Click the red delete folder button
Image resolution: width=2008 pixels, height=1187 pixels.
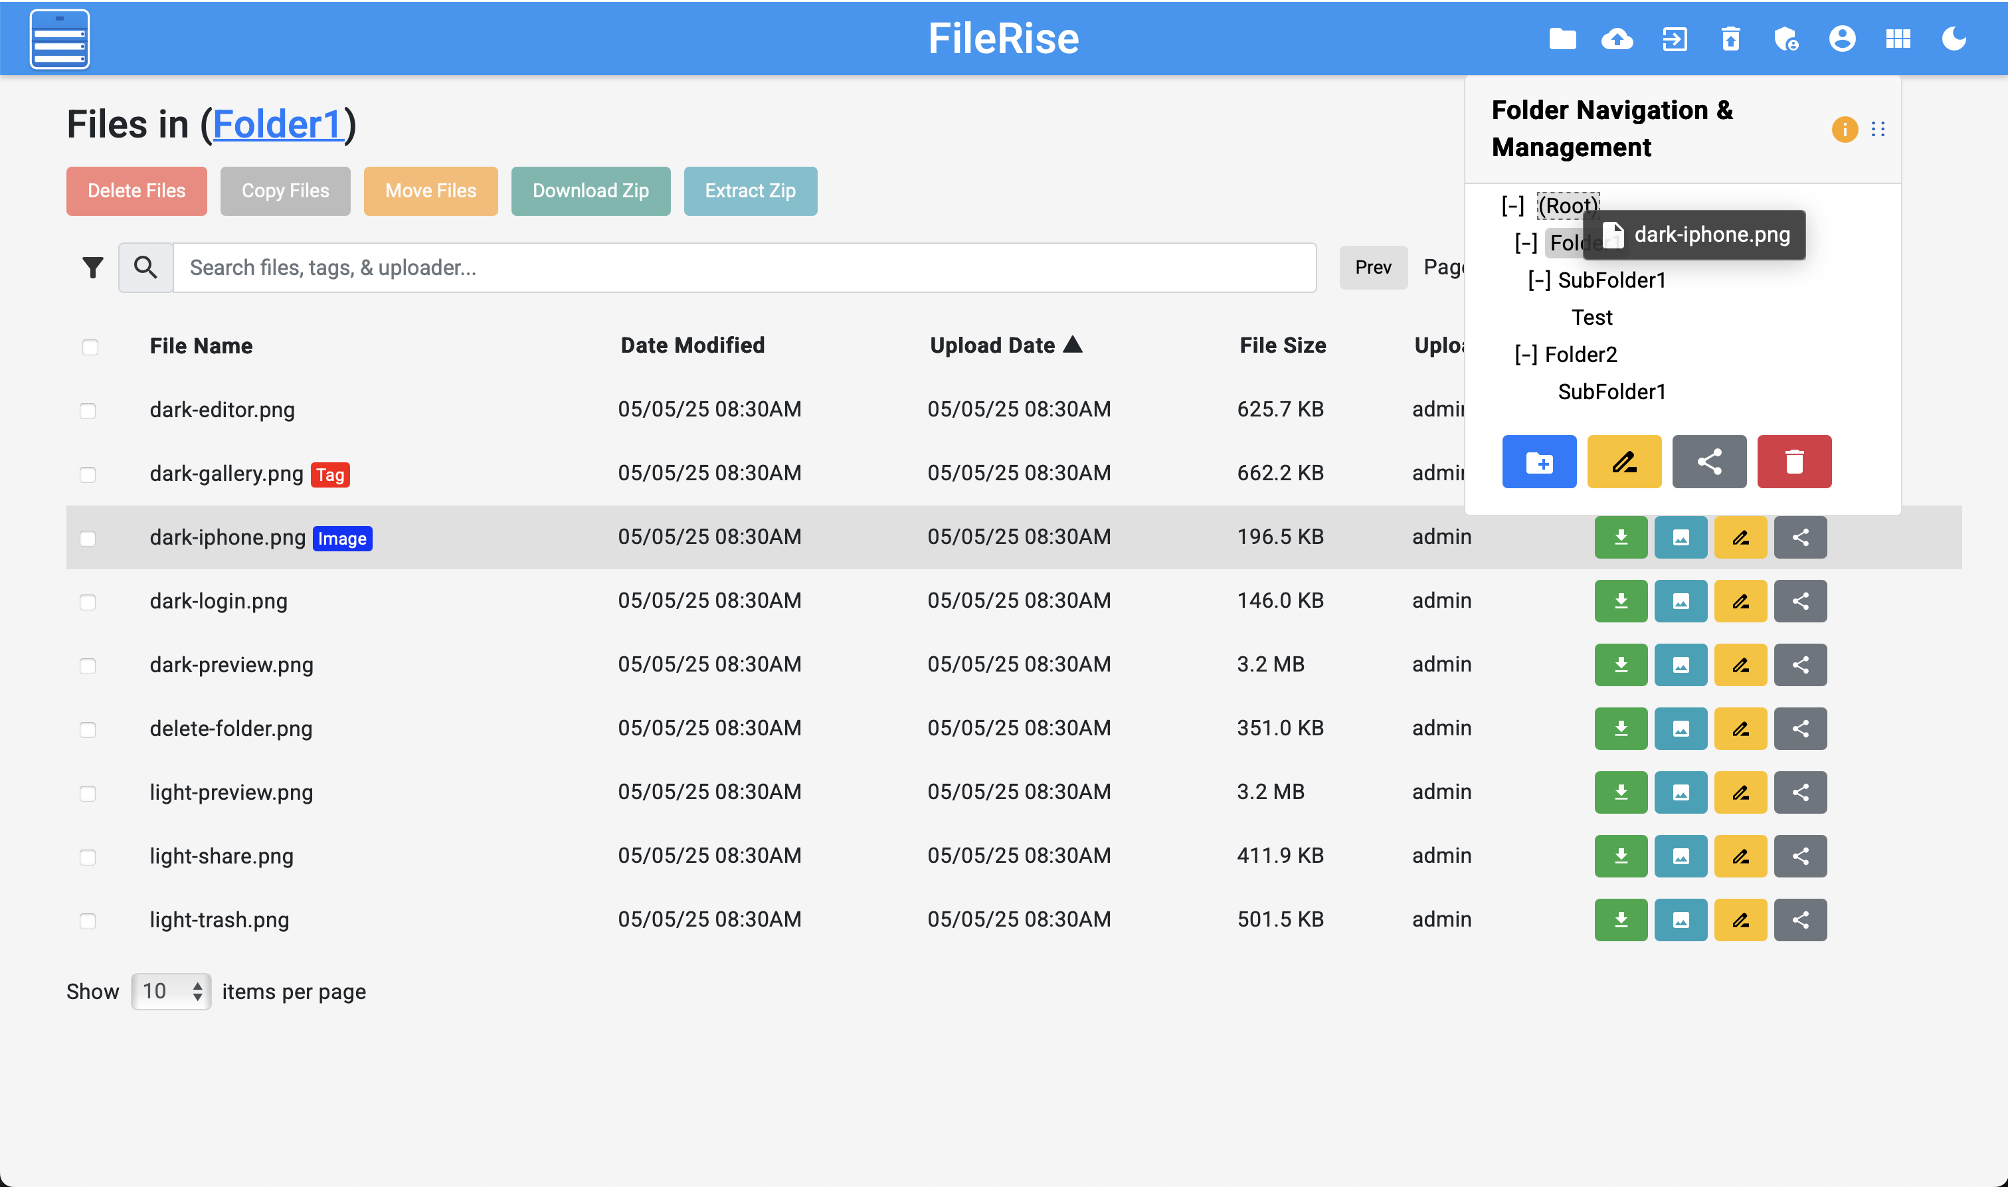pyautogui.click(x=1793, y=462)
